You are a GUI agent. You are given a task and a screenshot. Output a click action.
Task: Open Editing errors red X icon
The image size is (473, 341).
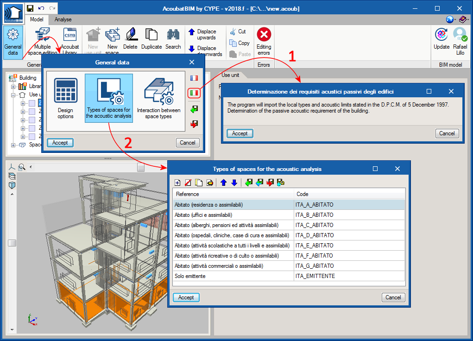click(x=264, y=41)
